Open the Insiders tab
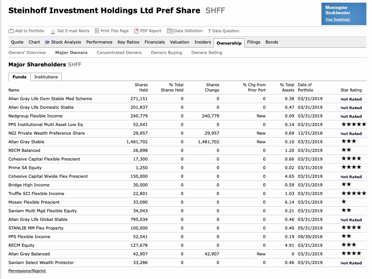Image resolution: width=372 pixels, height=279 pixels. click(202, 42)
